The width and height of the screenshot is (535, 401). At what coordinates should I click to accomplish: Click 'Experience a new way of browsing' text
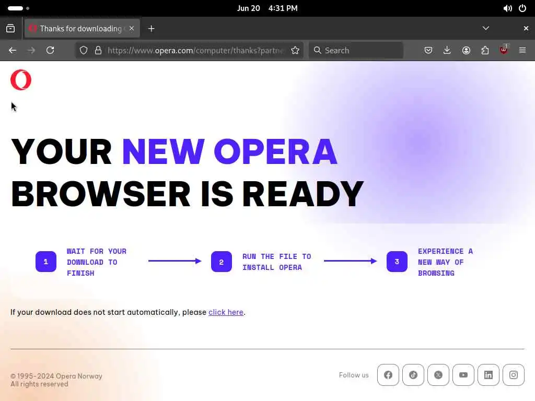pyautogui.click(x=445, y=262)
